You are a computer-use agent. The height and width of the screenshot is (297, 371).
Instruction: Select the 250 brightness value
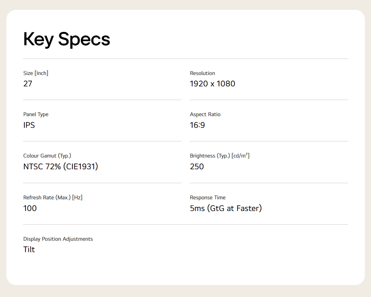click(197, 167)
